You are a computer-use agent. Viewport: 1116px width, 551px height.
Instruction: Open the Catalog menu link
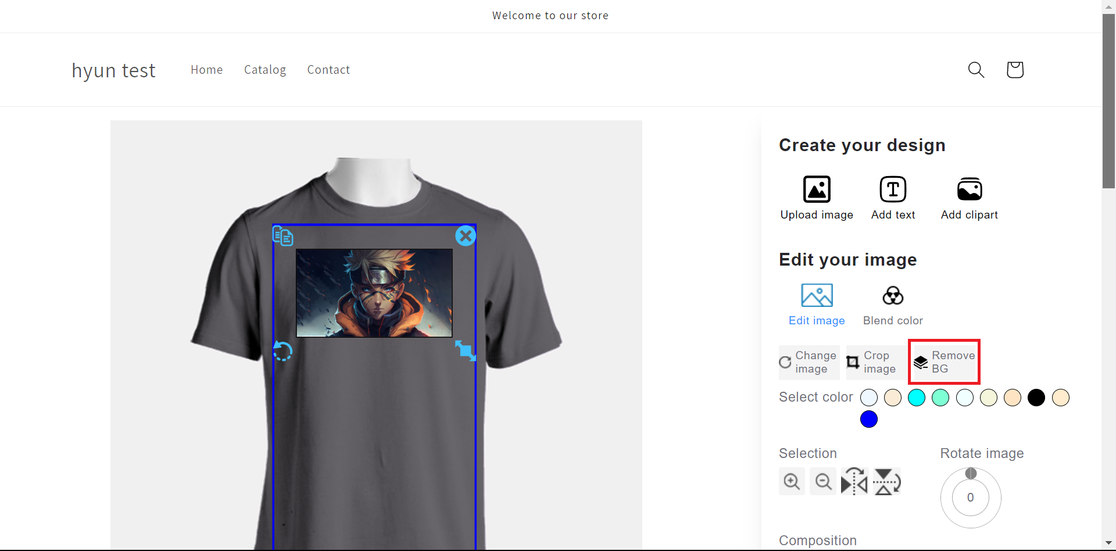tap(265, 70)
